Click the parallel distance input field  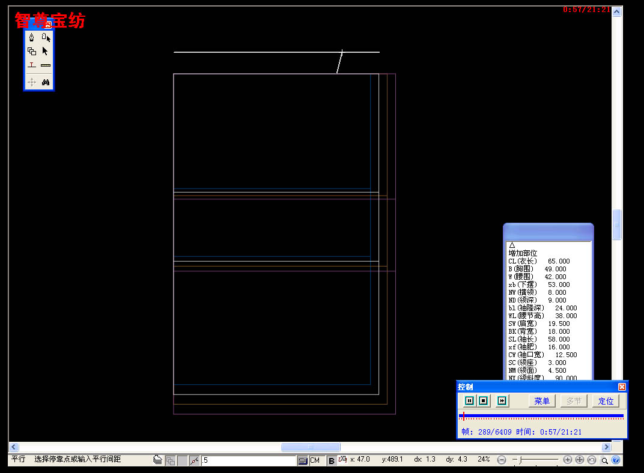click(x=249, y=460)
